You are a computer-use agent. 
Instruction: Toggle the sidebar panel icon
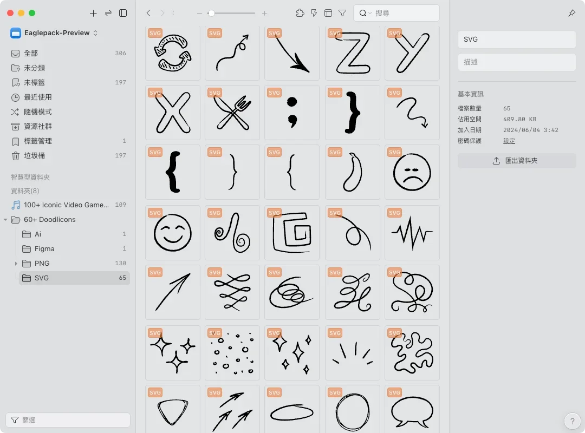point(123,13)
